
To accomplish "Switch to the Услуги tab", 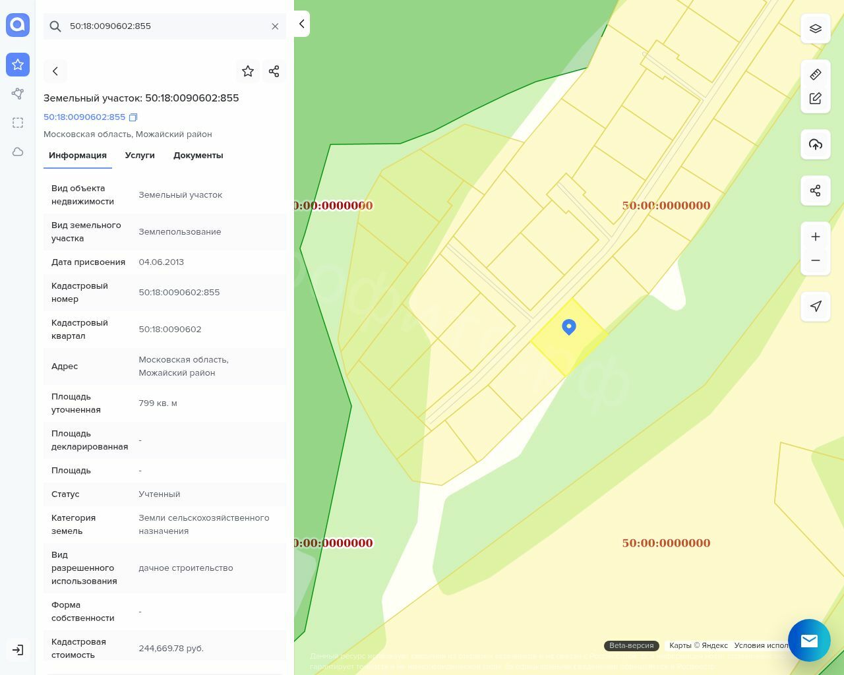I will click(x=140, y=156).
